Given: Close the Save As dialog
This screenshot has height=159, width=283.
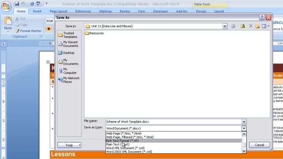Looking at the screenshot, I should [268, 17].
